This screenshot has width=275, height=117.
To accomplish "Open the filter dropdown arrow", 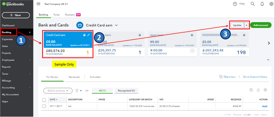I will coord(81,91).
